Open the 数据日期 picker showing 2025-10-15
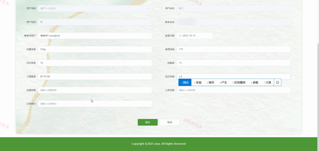 tap(195, 36)
